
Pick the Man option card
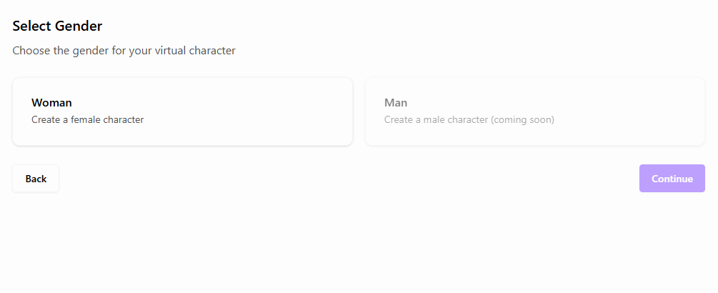pos(535,111)
